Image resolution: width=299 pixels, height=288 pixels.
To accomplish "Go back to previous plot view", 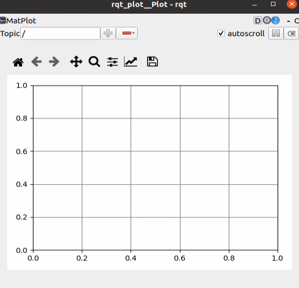I will coord(36,61).
